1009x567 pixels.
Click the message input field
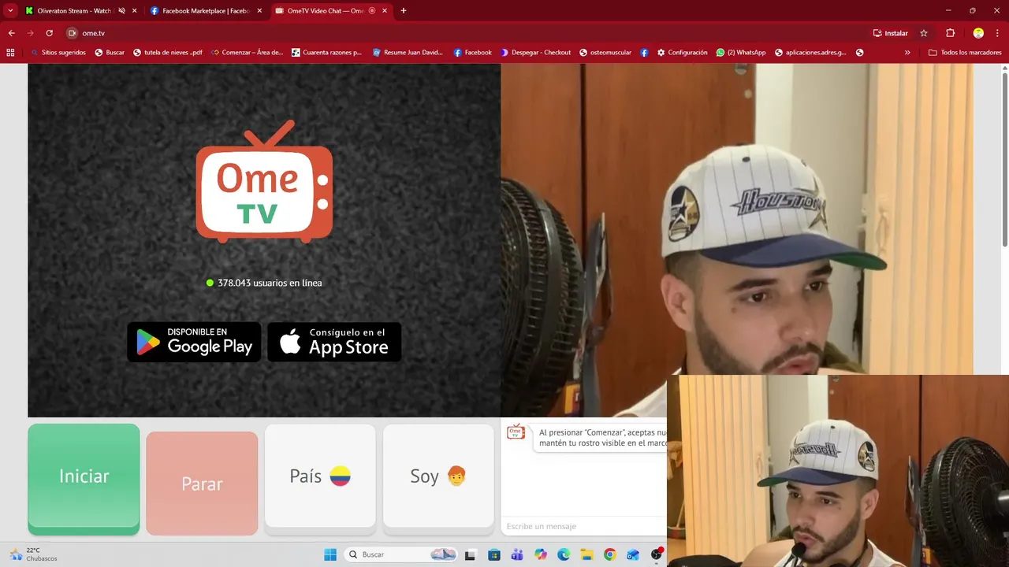[583, 526]
